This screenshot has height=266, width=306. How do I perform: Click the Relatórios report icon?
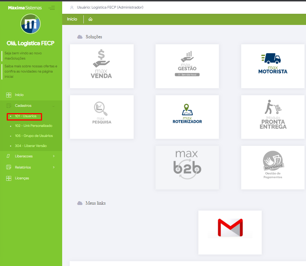[x=9, y=167]
